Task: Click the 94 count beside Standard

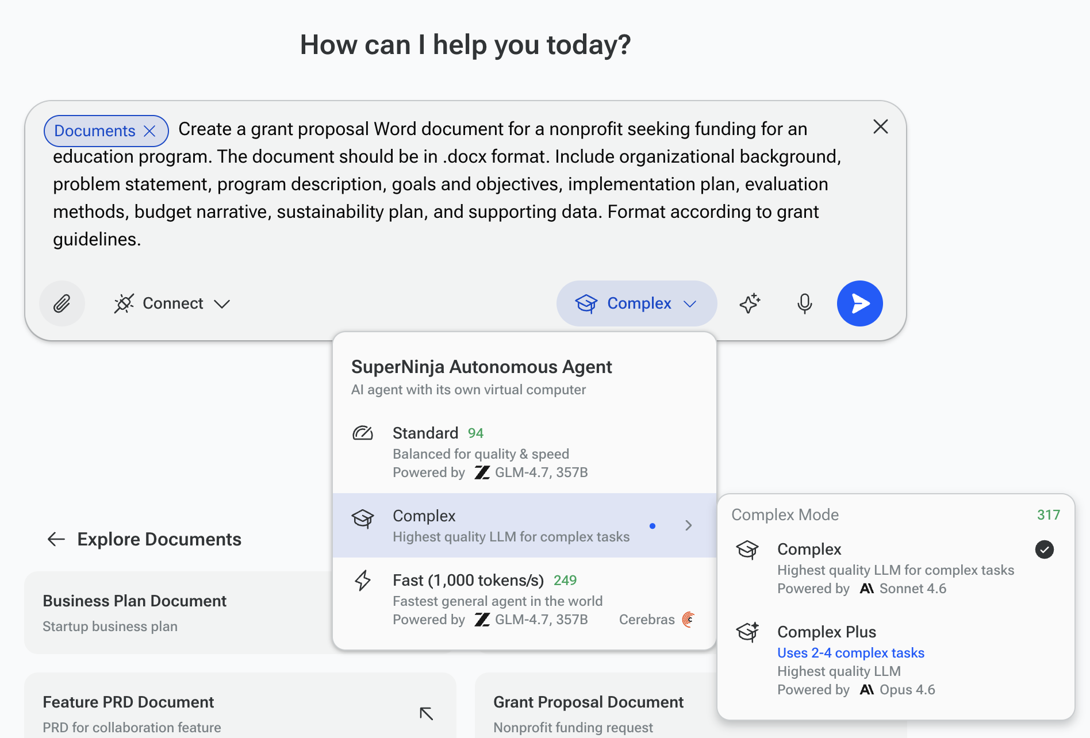Action: click(475, 433)
